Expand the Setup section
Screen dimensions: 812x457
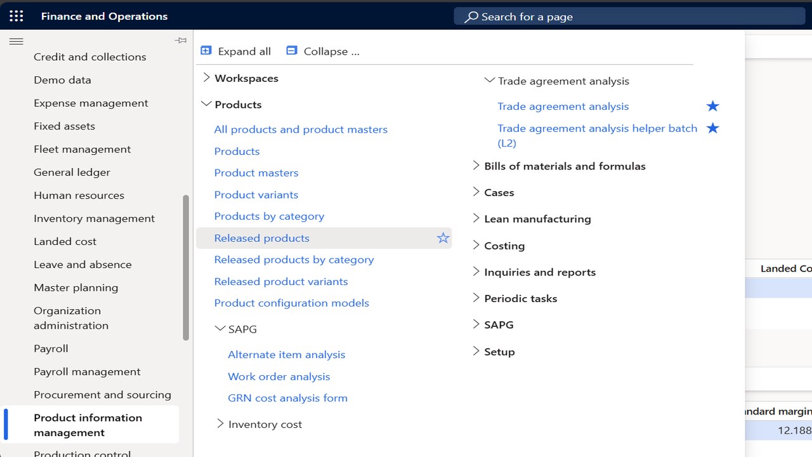pos(476,351)
